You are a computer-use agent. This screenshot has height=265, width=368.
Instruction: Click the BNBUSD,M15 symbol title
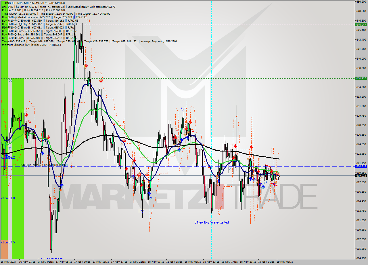[x=14, y=3]
